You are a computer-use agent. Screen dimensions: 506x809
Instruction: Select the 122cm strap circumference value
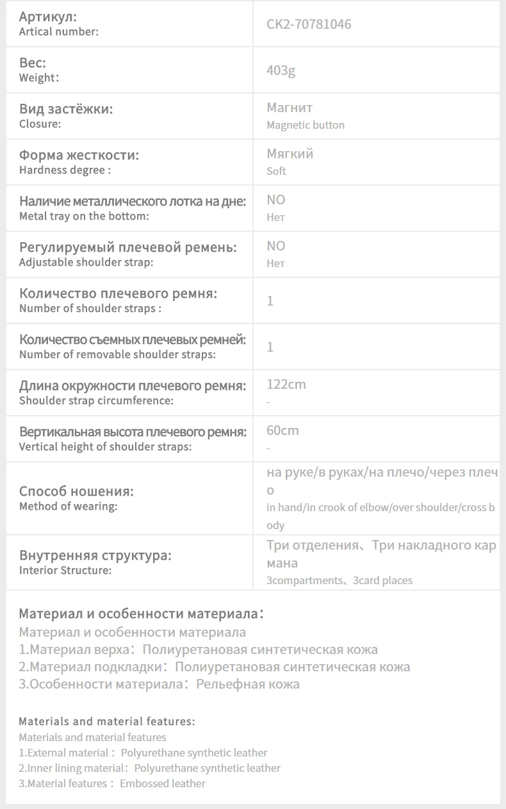[286, 384]
